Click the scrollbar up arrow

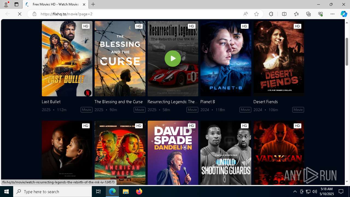coord(347,22)
